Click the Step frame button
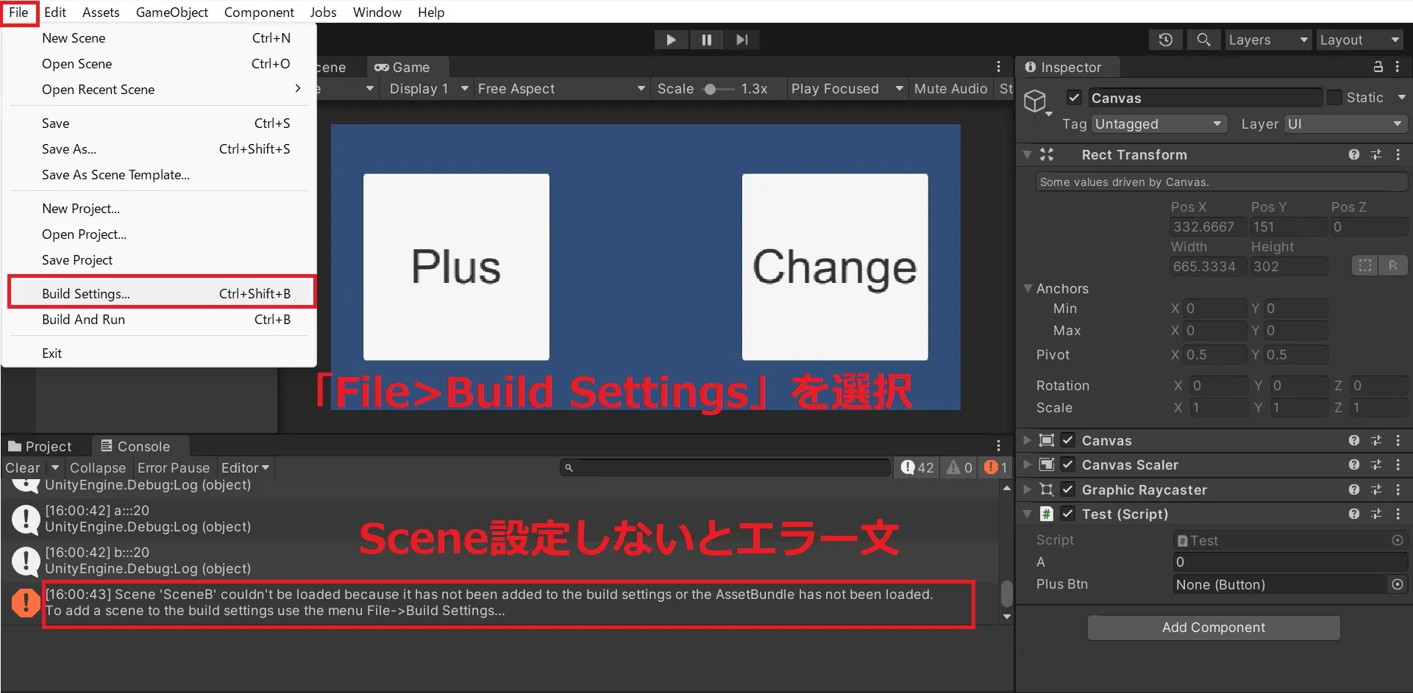The width and height of the screenshot is (1413, 693). pos(741,40)
